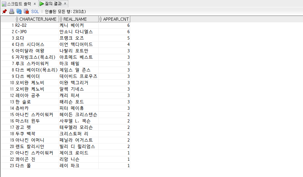Sort by CHARACTER_NAME column header
303x177 pixels.
click(37, 19)
